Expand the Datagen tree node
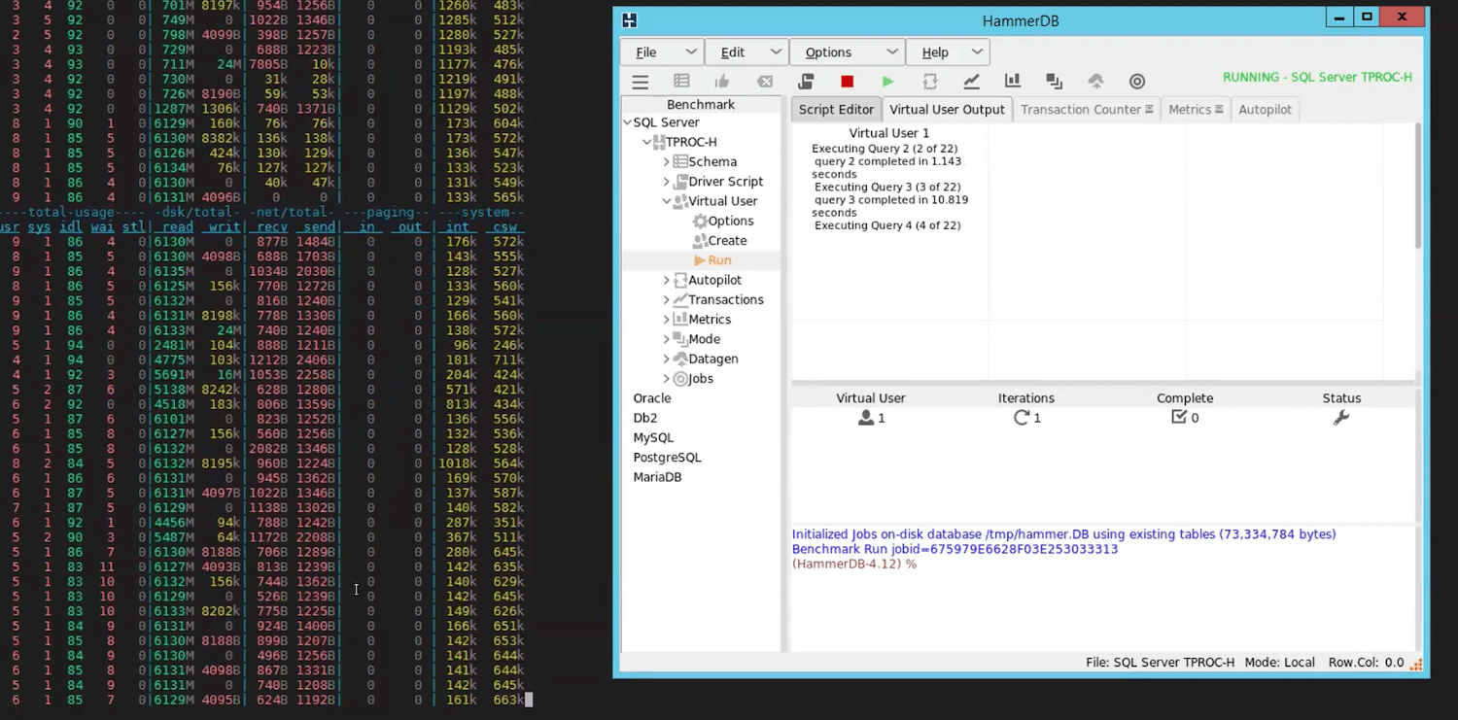The width and height of the screenshot is (1458, 720). tap(667, 359)
